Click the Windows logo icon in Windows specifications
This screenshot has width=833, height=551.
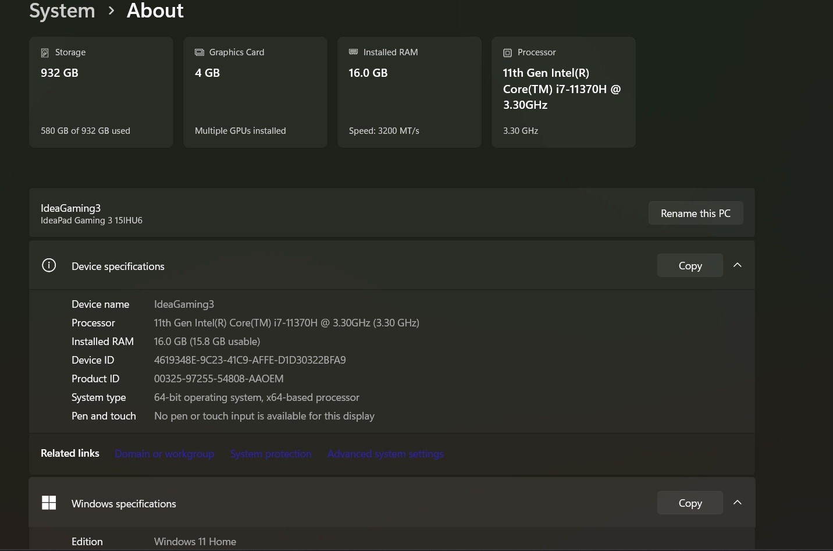point(49,503)
